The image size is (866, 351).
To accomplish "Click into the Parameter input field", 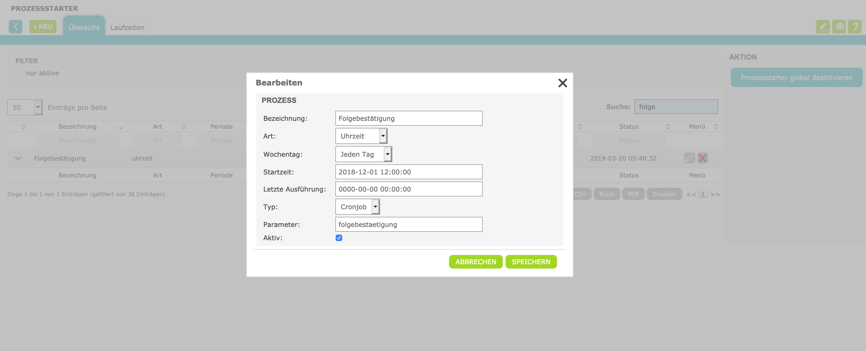I will [408, 224].
